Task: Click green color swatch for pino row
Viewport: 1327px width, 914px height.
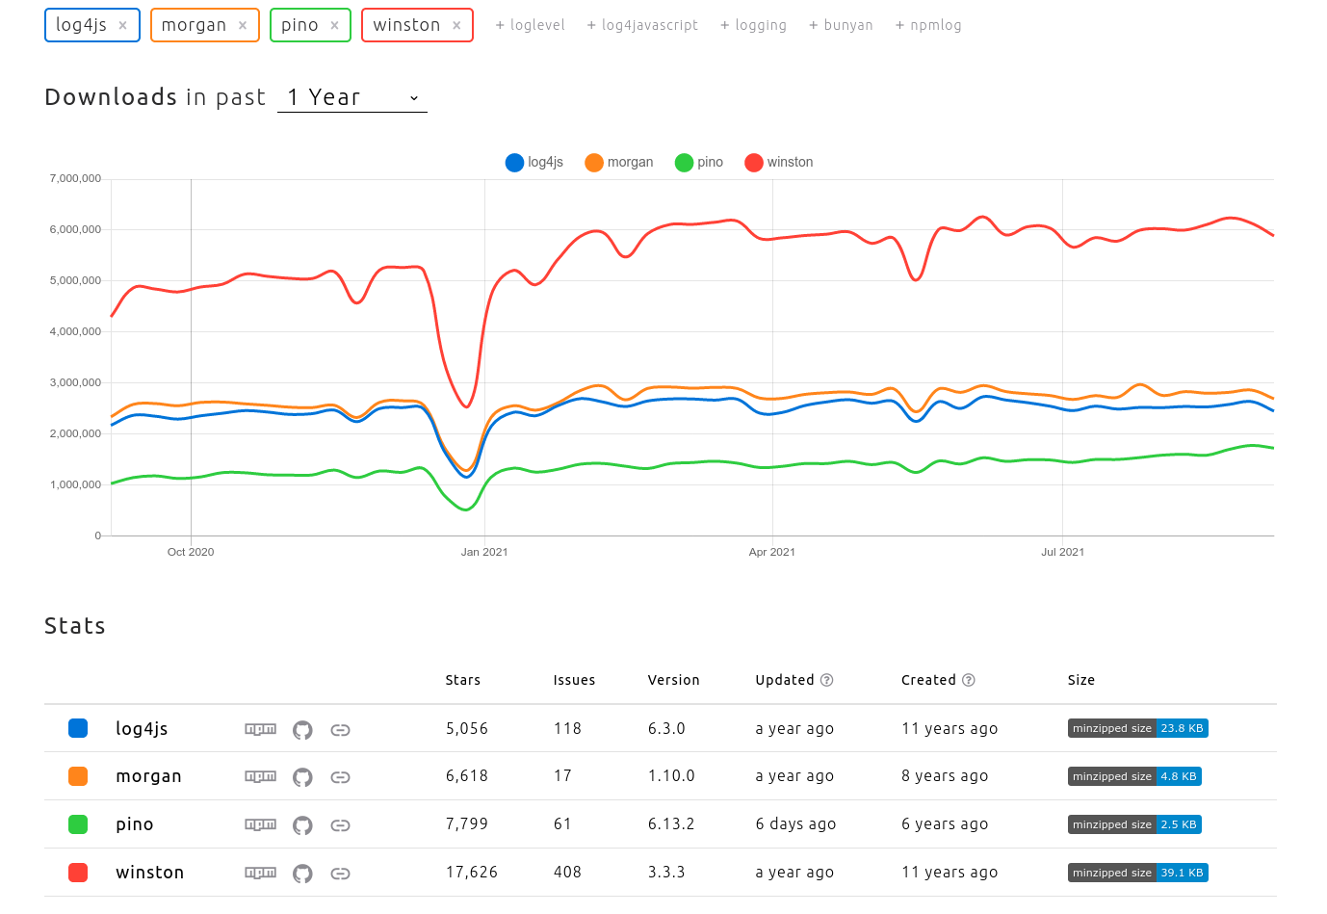Action: 78,824
